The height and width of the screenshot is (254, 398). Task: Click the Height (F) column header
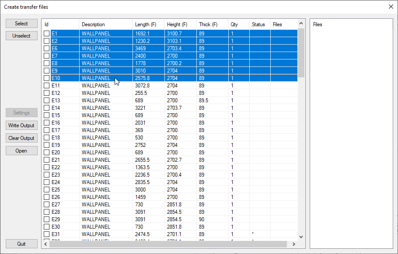(x=180, y=24)
